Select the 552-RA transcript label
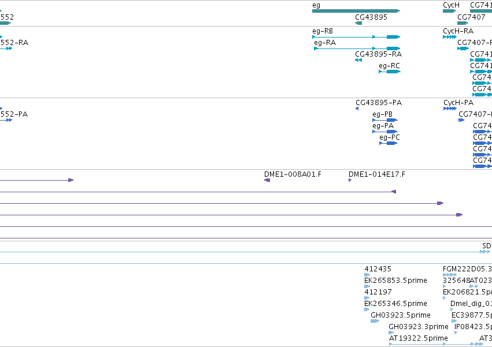The height and width of the screenshot is (347, 492). click(14, 43)
